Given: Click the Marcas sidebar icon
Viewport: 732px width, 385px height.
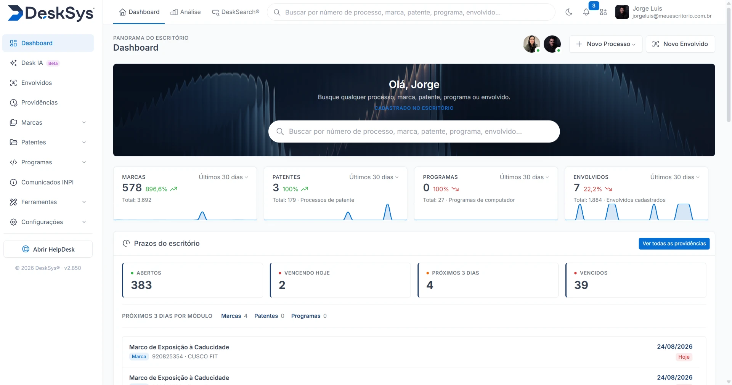Looking at the screenshot, I should coord(13,122).
